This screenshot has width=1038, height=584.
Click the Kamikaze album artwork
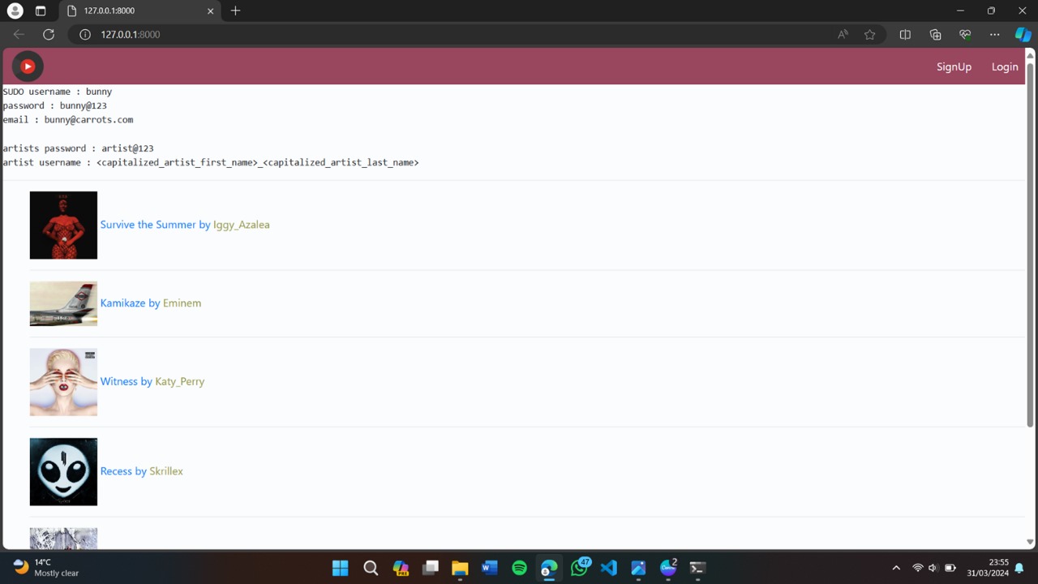pos(63,303)
